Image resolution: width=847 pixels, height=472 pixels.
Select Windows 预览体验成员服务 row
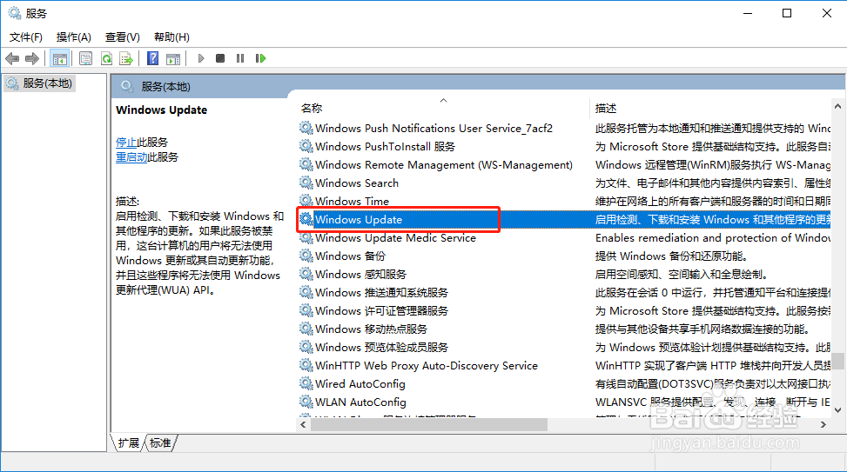381,348
